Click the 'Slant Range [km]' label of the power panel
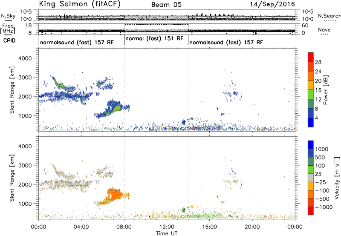This screenshot has width=341, height=236. pyautogui.click(x=12, y=90)
